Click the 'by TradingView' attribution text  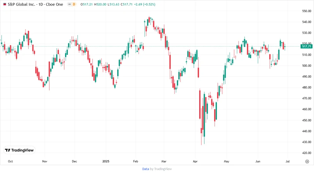[x=161, y=169]
